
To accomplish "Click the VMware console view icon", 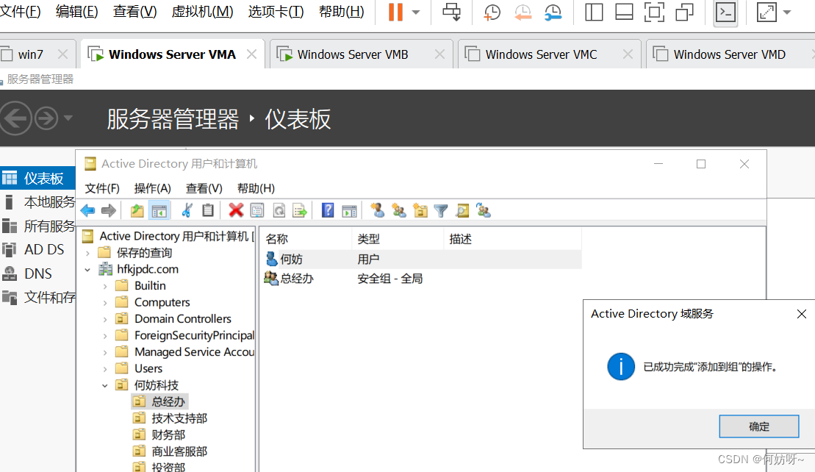I will click(726, 12).
